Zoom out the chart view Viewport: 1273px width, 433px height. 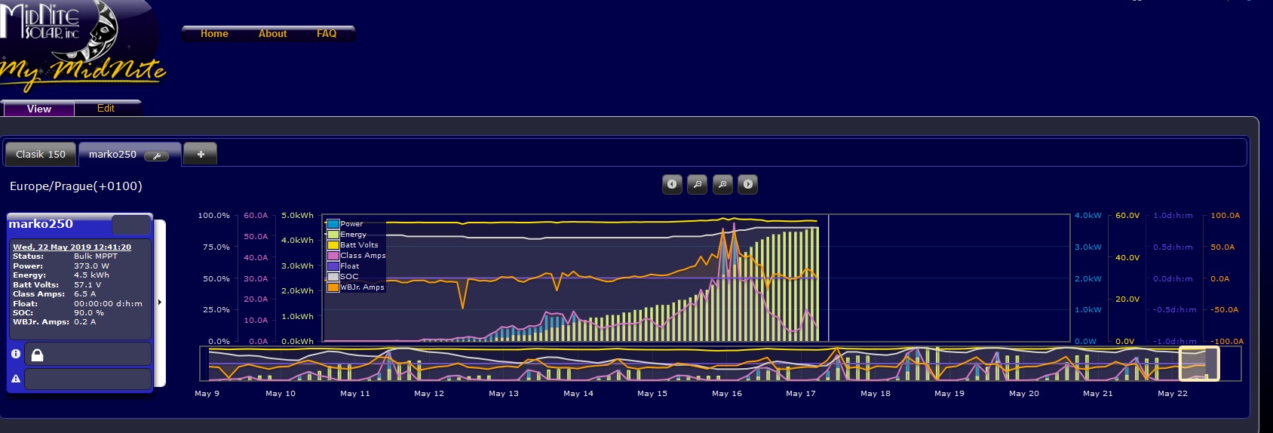(698, 184)
